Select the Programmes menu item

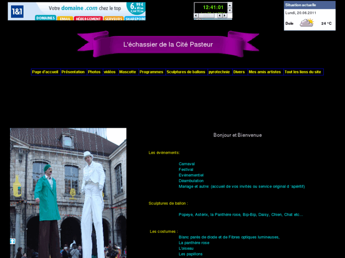[x=152, y=72]
